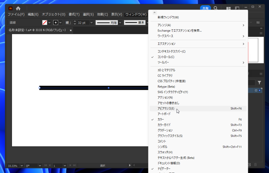Open the arrange documents grid icon
Screen dimensions: 269x173
coord(228,8)
